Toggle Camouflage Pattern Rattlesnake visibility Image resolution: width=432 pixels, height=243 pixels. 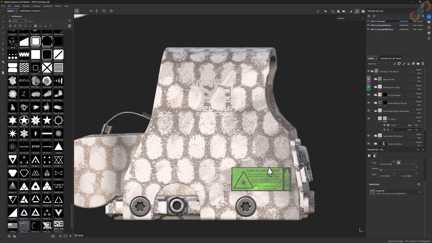pyautogui.click(x=369, y=111)
